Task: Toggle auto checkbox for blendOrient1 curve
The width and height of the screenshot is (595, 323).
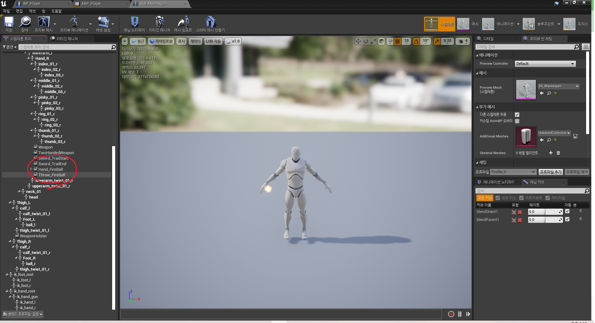Action: tap(567, 211)
